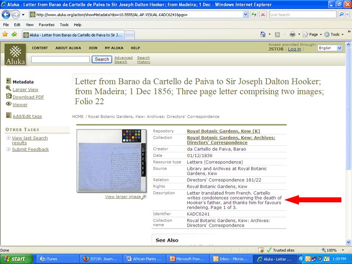Open the English language dropdown
The height and width of the screenshot is (264, 352).
coord(330,48)
